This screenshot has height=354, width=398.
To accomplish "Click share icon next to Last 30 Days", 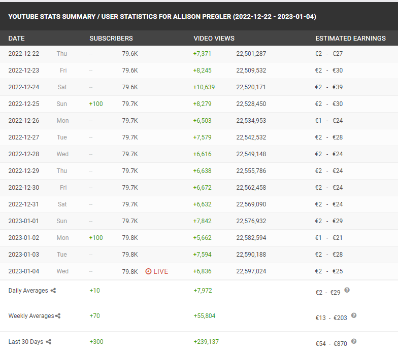I will tap(49, 342).
